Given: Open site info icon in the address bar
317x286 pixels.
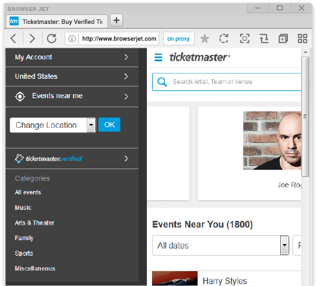Looking at the screenshot, I should 72,39.
